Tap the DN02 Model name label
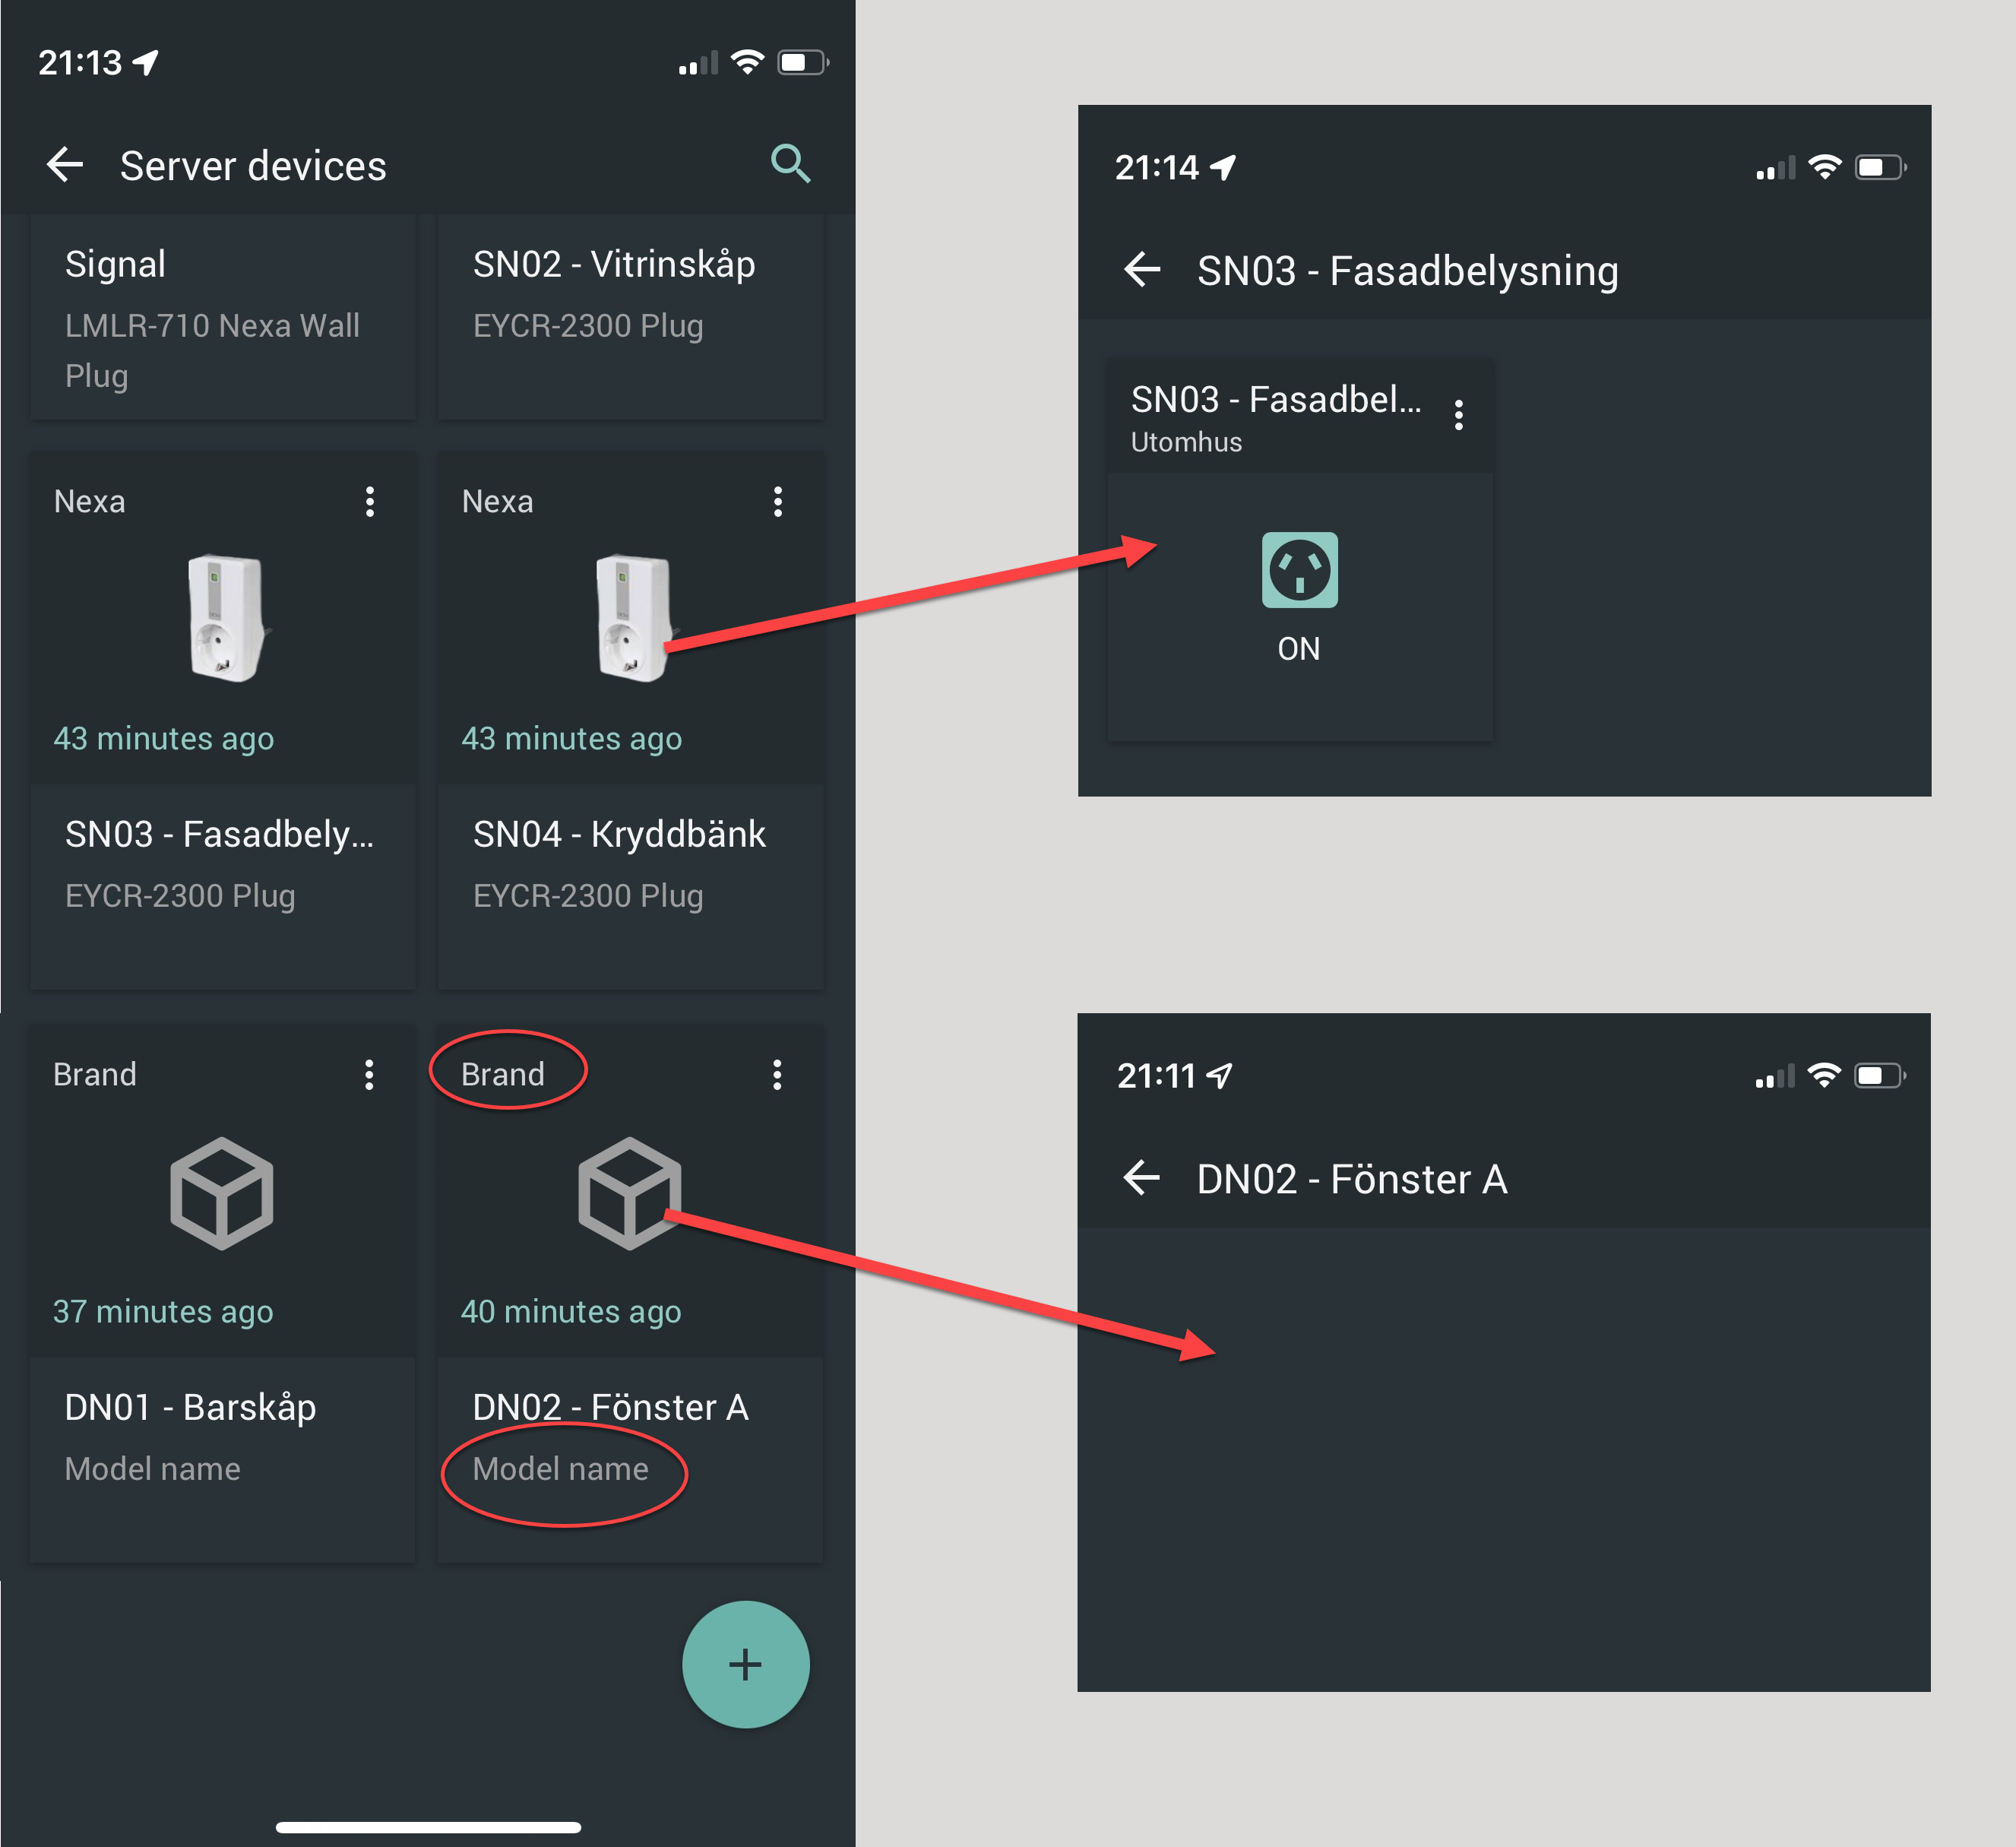This screenshot has height=1847, width=2016. [x=560, y=1469]
